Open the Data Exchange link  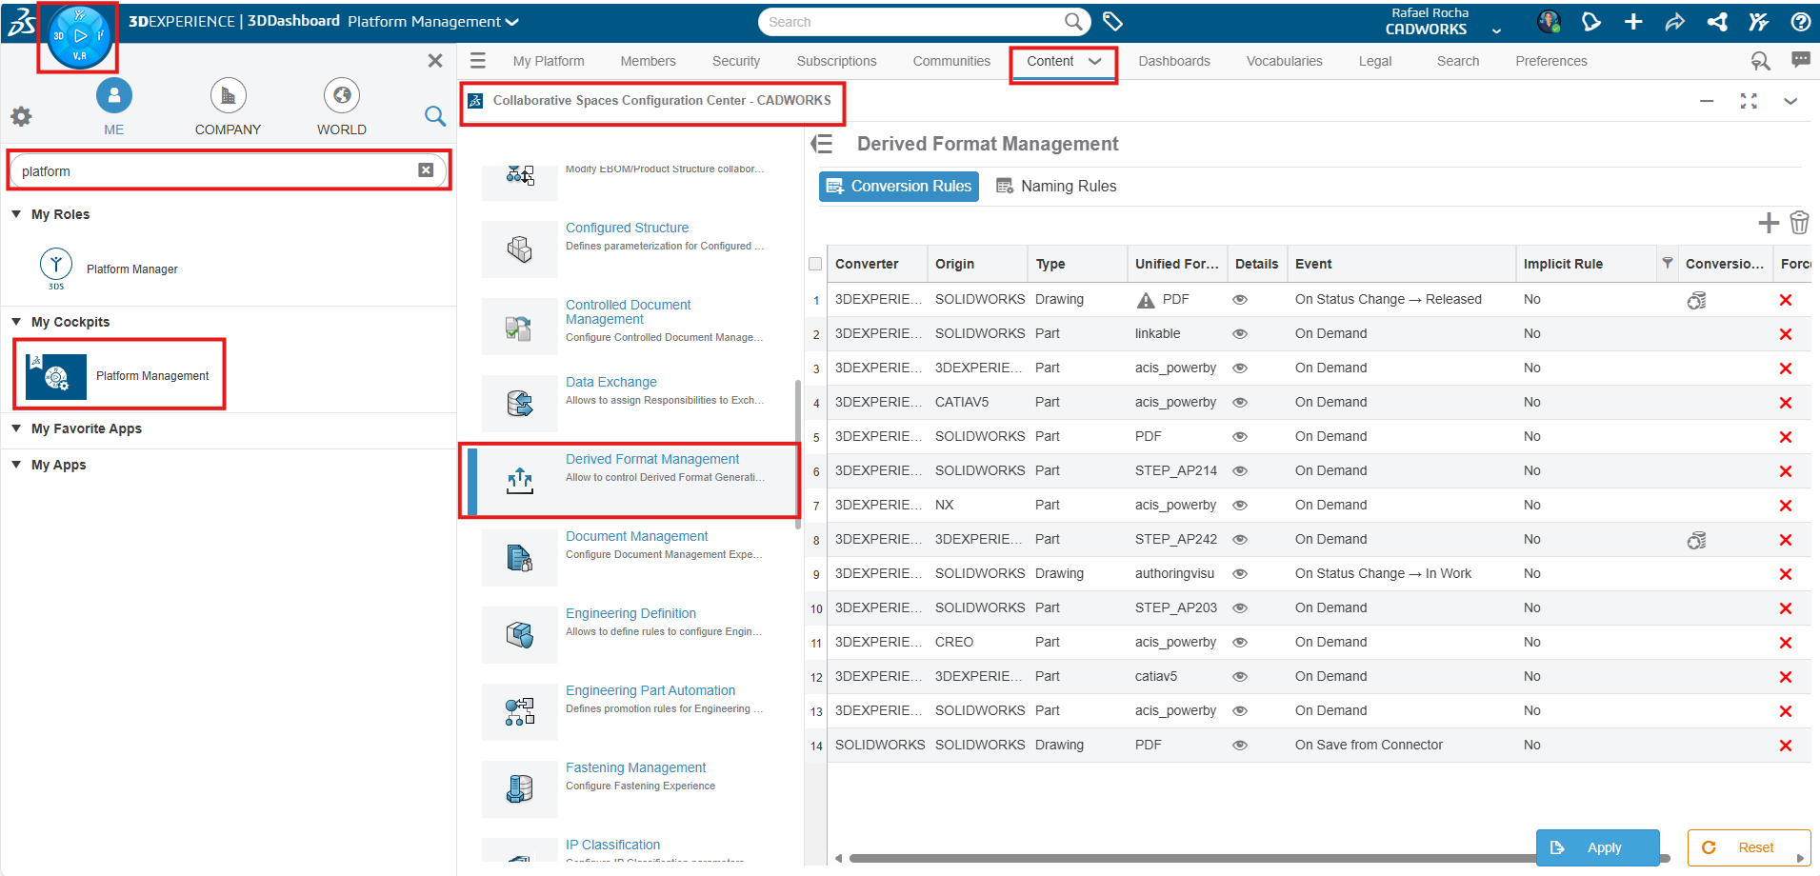click(611, 382)
